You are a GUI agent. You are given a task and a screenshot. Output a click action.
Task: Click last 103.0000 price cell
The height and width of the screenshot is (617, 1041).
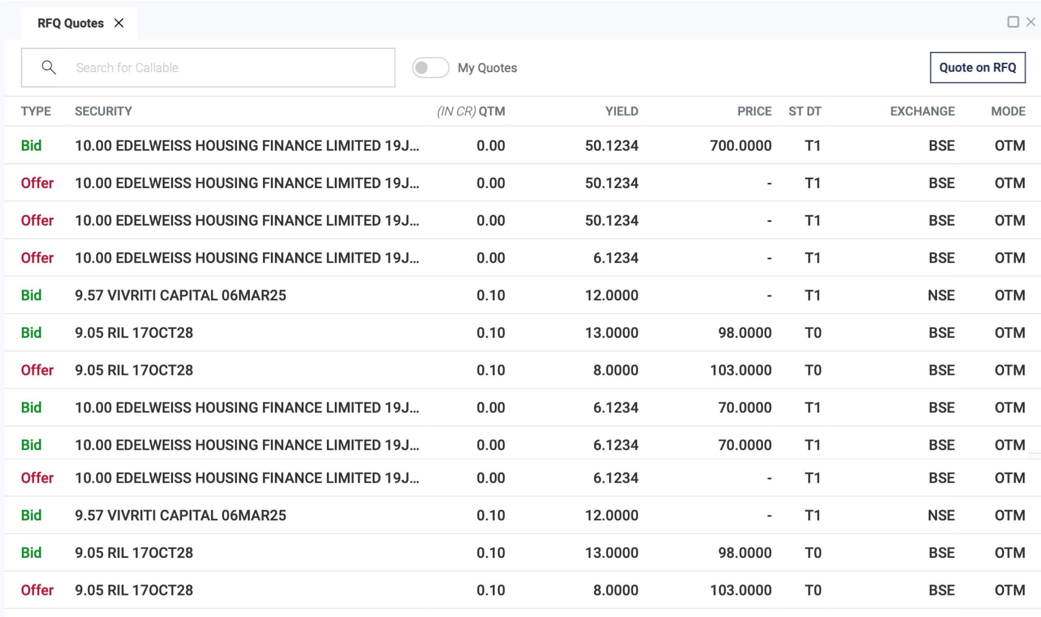tap(740, 590)
